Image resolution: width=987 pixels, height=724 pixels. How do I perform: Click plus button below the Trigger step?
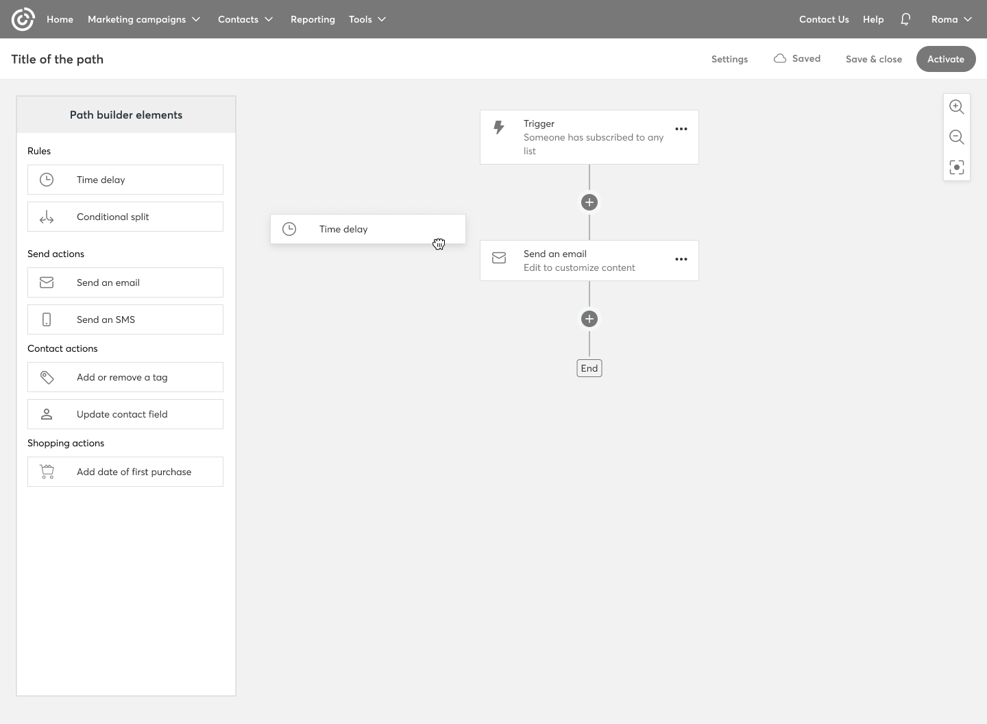tap(589, 202)
